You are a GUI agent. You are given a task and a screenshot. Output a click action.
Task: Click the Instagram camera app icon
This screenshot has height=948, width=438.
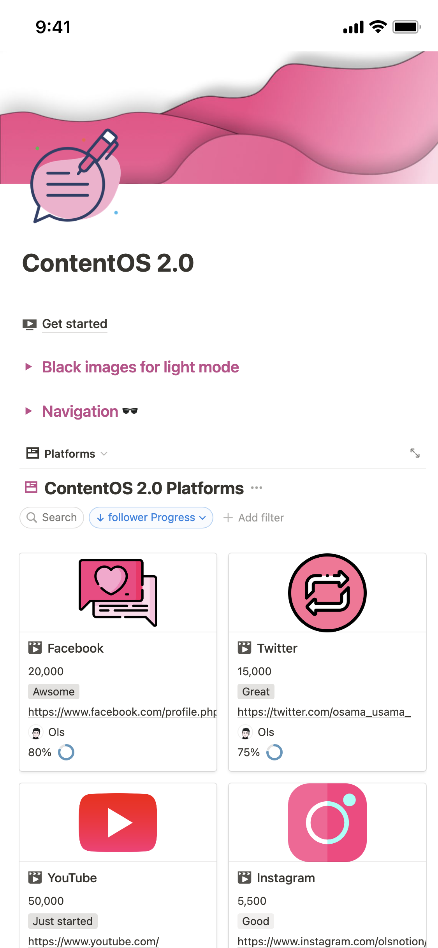[x=327, y=822]
